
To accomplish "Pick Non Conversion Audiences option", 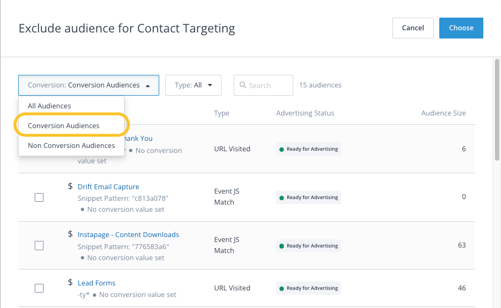I will click(x=71, y=145).
